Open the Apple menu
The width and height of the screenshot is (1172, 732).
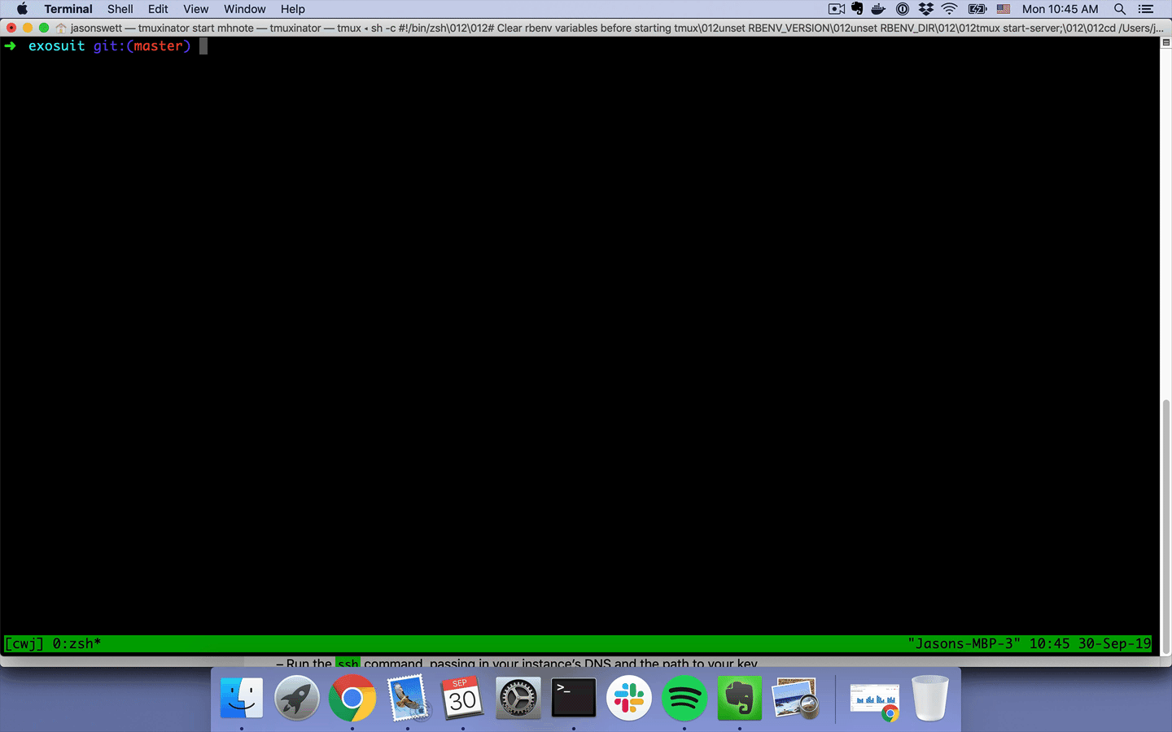pyautogui.click(x=22, y=9)
